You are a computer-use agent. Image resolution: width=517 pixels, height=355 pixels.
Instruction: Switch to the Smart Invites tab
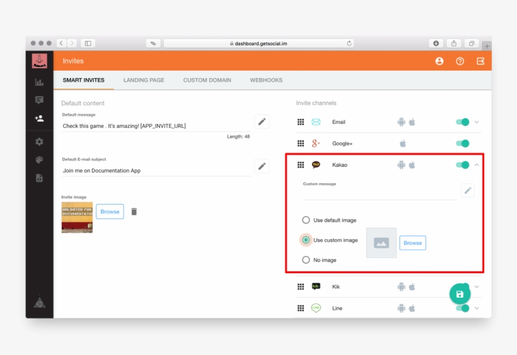[83, 80]
